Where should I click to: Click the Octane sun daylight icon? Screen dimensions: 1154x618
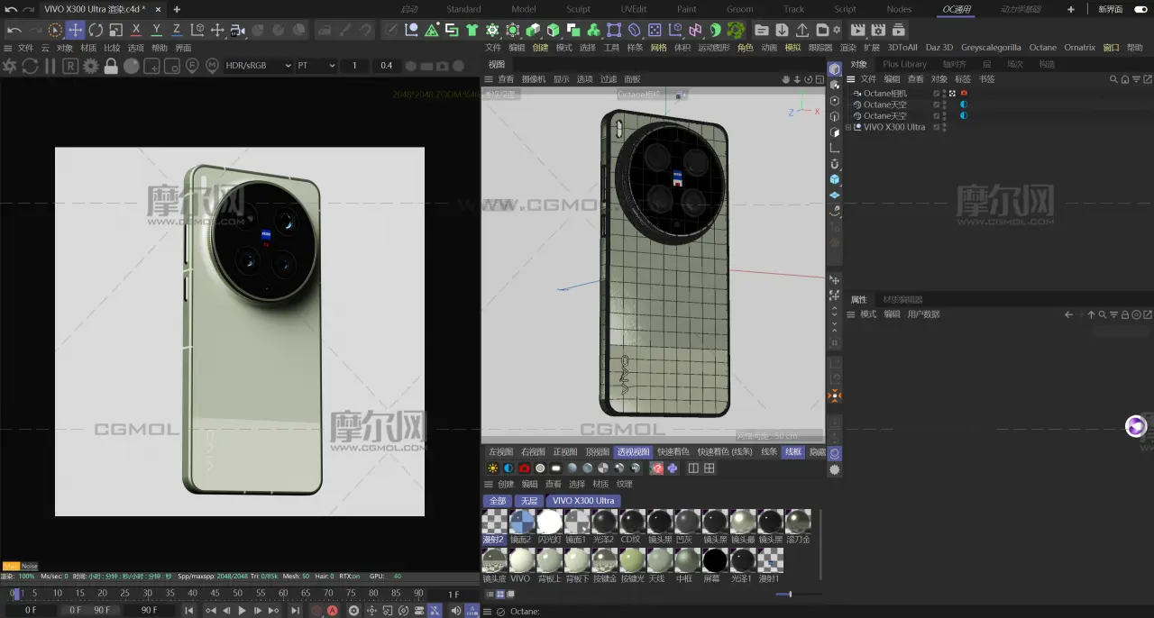tap(492, 468)
